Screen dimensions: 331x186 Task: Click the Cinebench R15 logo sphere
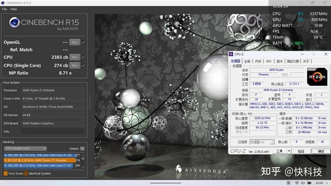point(14,22)
